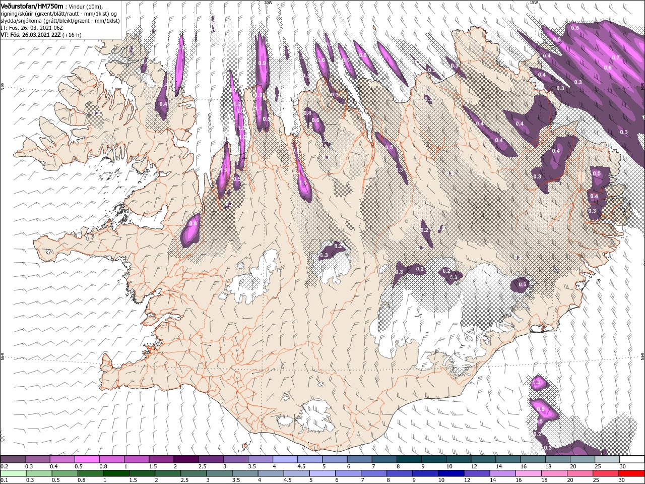This screenshot has height=484, width=645.
Task: Click the 'Vindur (10m)' header text
Action: pyautogui.click(x=85, y=6)
